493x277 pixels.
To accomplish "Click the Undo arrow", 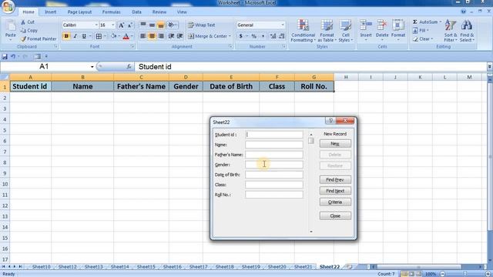I will [x=13, y=56].
